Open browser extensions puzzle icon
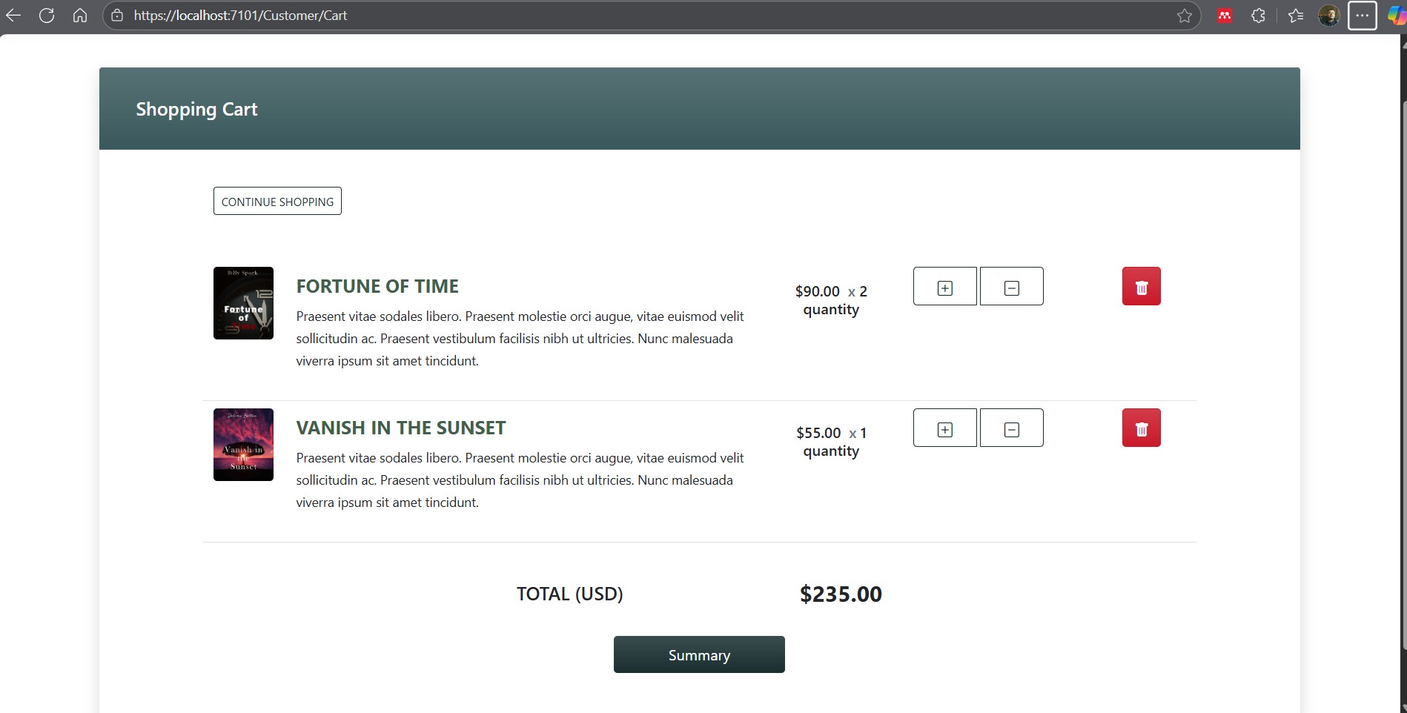Viewport: 1407px width, 713px height. pyautogui.click(x=1258, y=16)
